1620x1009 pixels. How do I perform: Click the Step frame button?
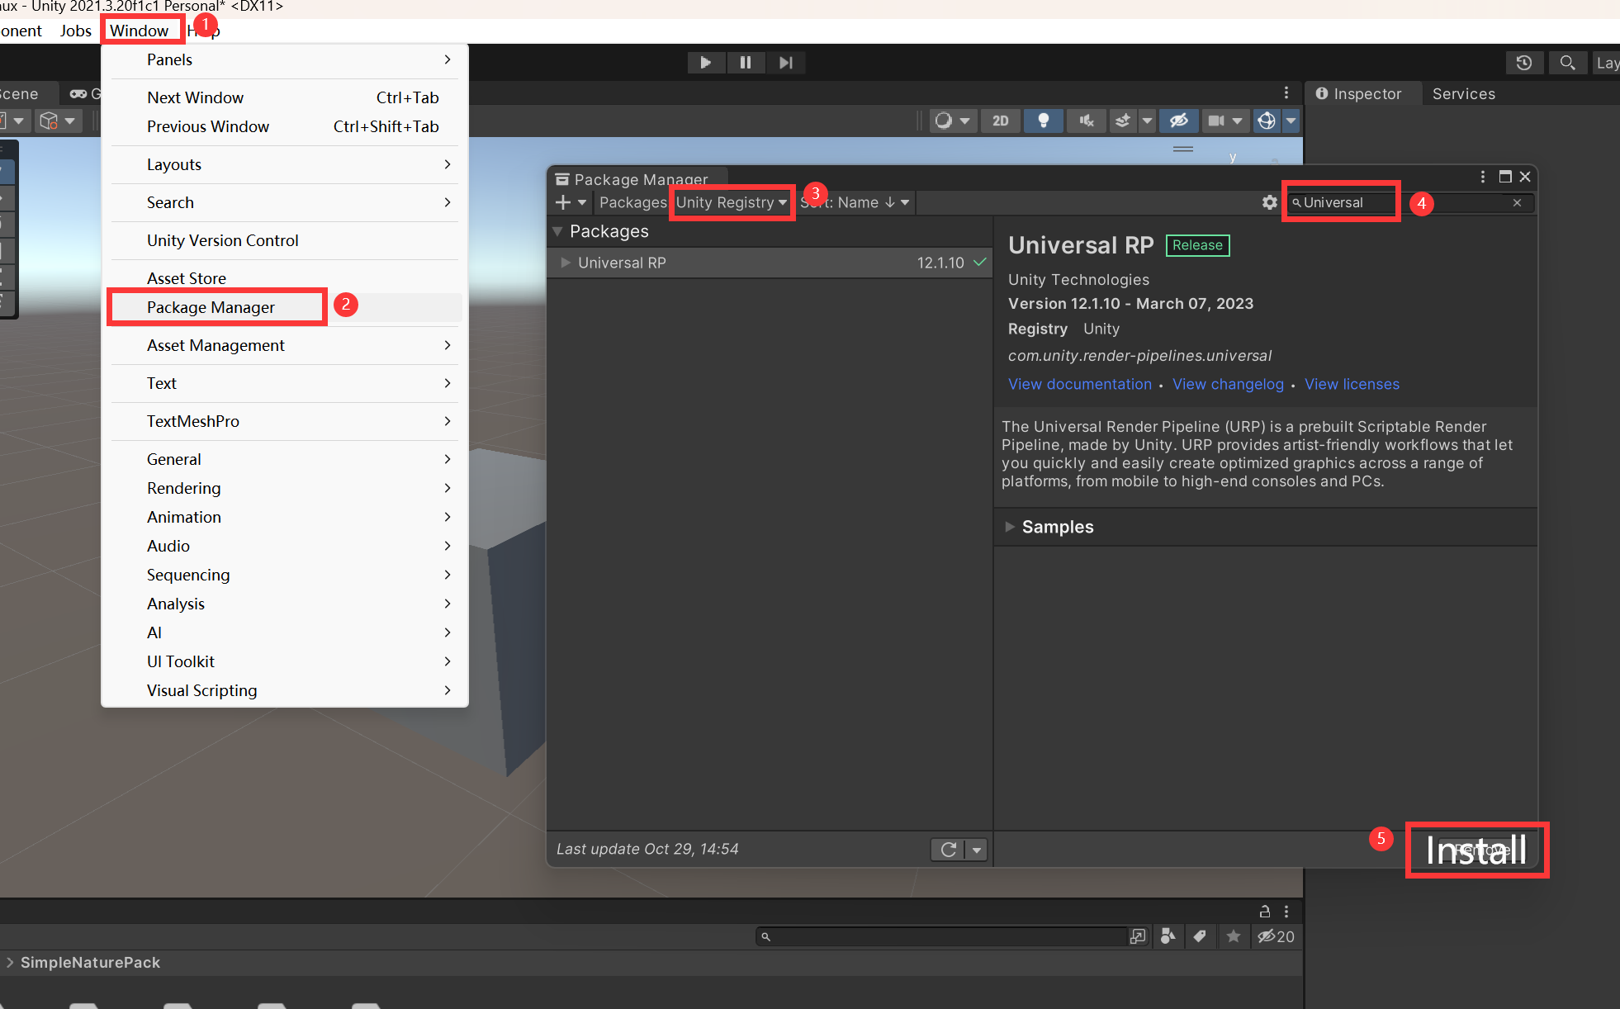(x=785, y=63)
